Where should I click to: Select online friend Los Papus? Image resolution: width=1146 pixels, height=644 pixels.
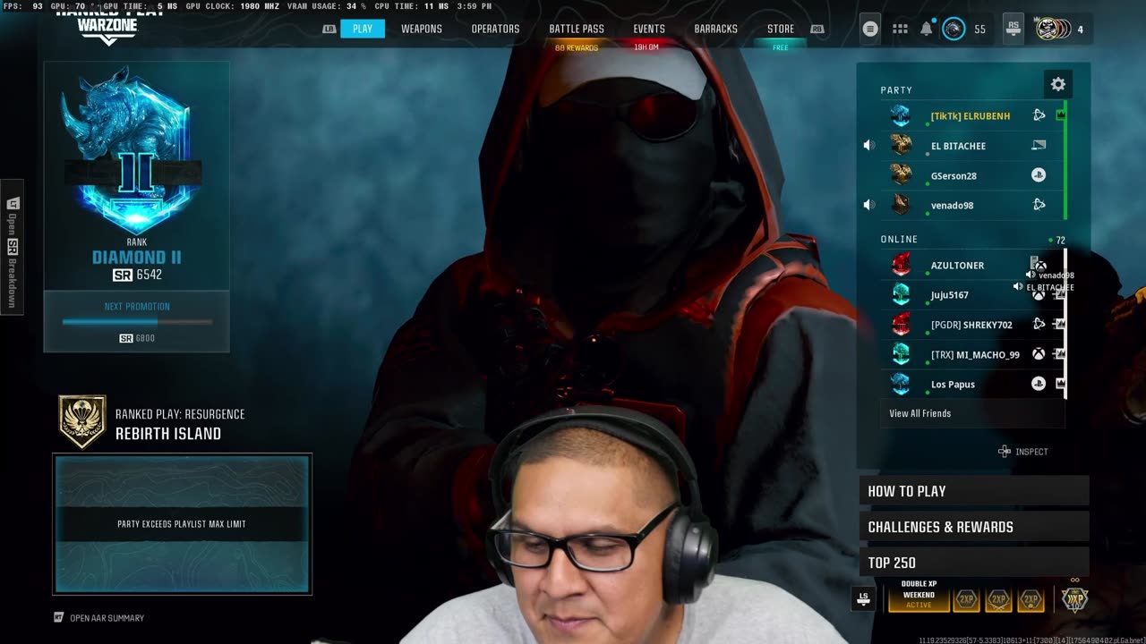tap(973, 384)
